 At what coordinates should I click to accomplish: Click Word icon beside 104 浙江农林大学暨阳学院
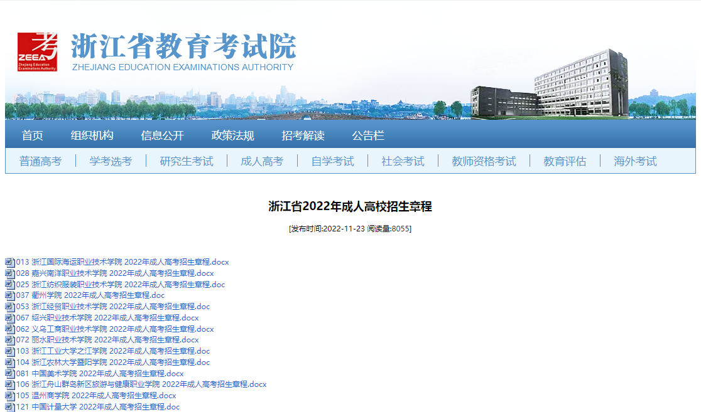click(10, 362)
